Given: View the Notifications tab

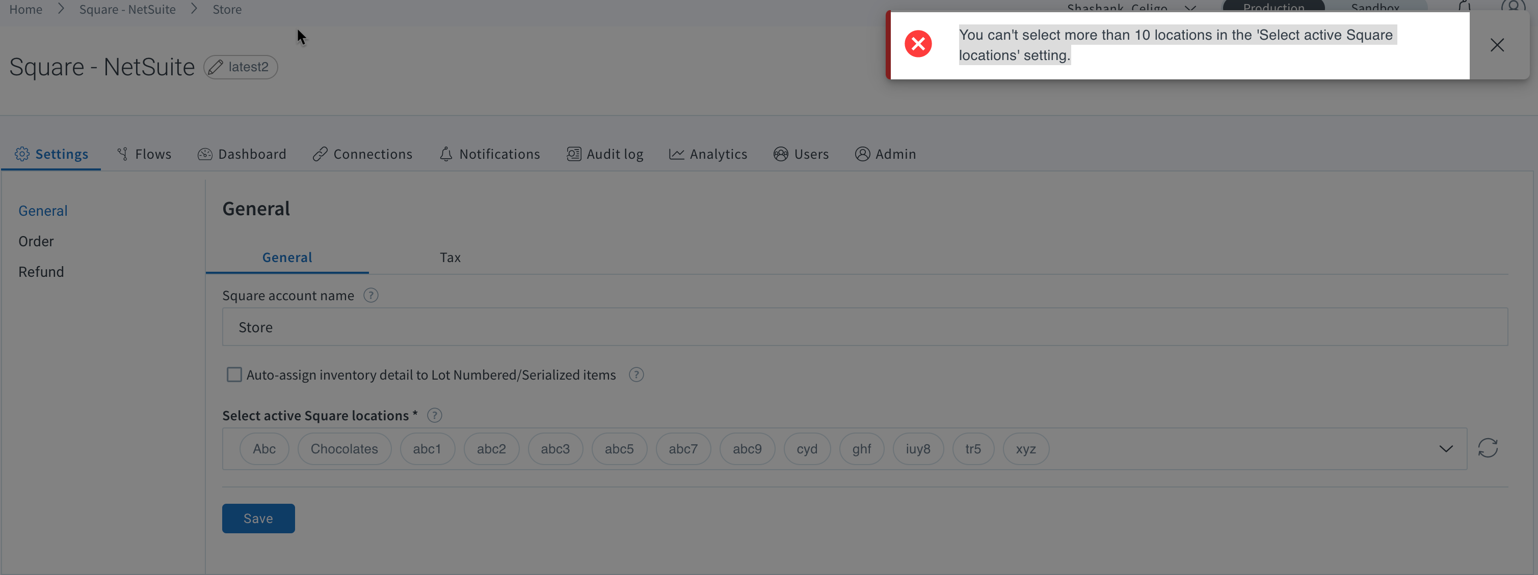Looking at the screenshot, I should click(490, 154).
